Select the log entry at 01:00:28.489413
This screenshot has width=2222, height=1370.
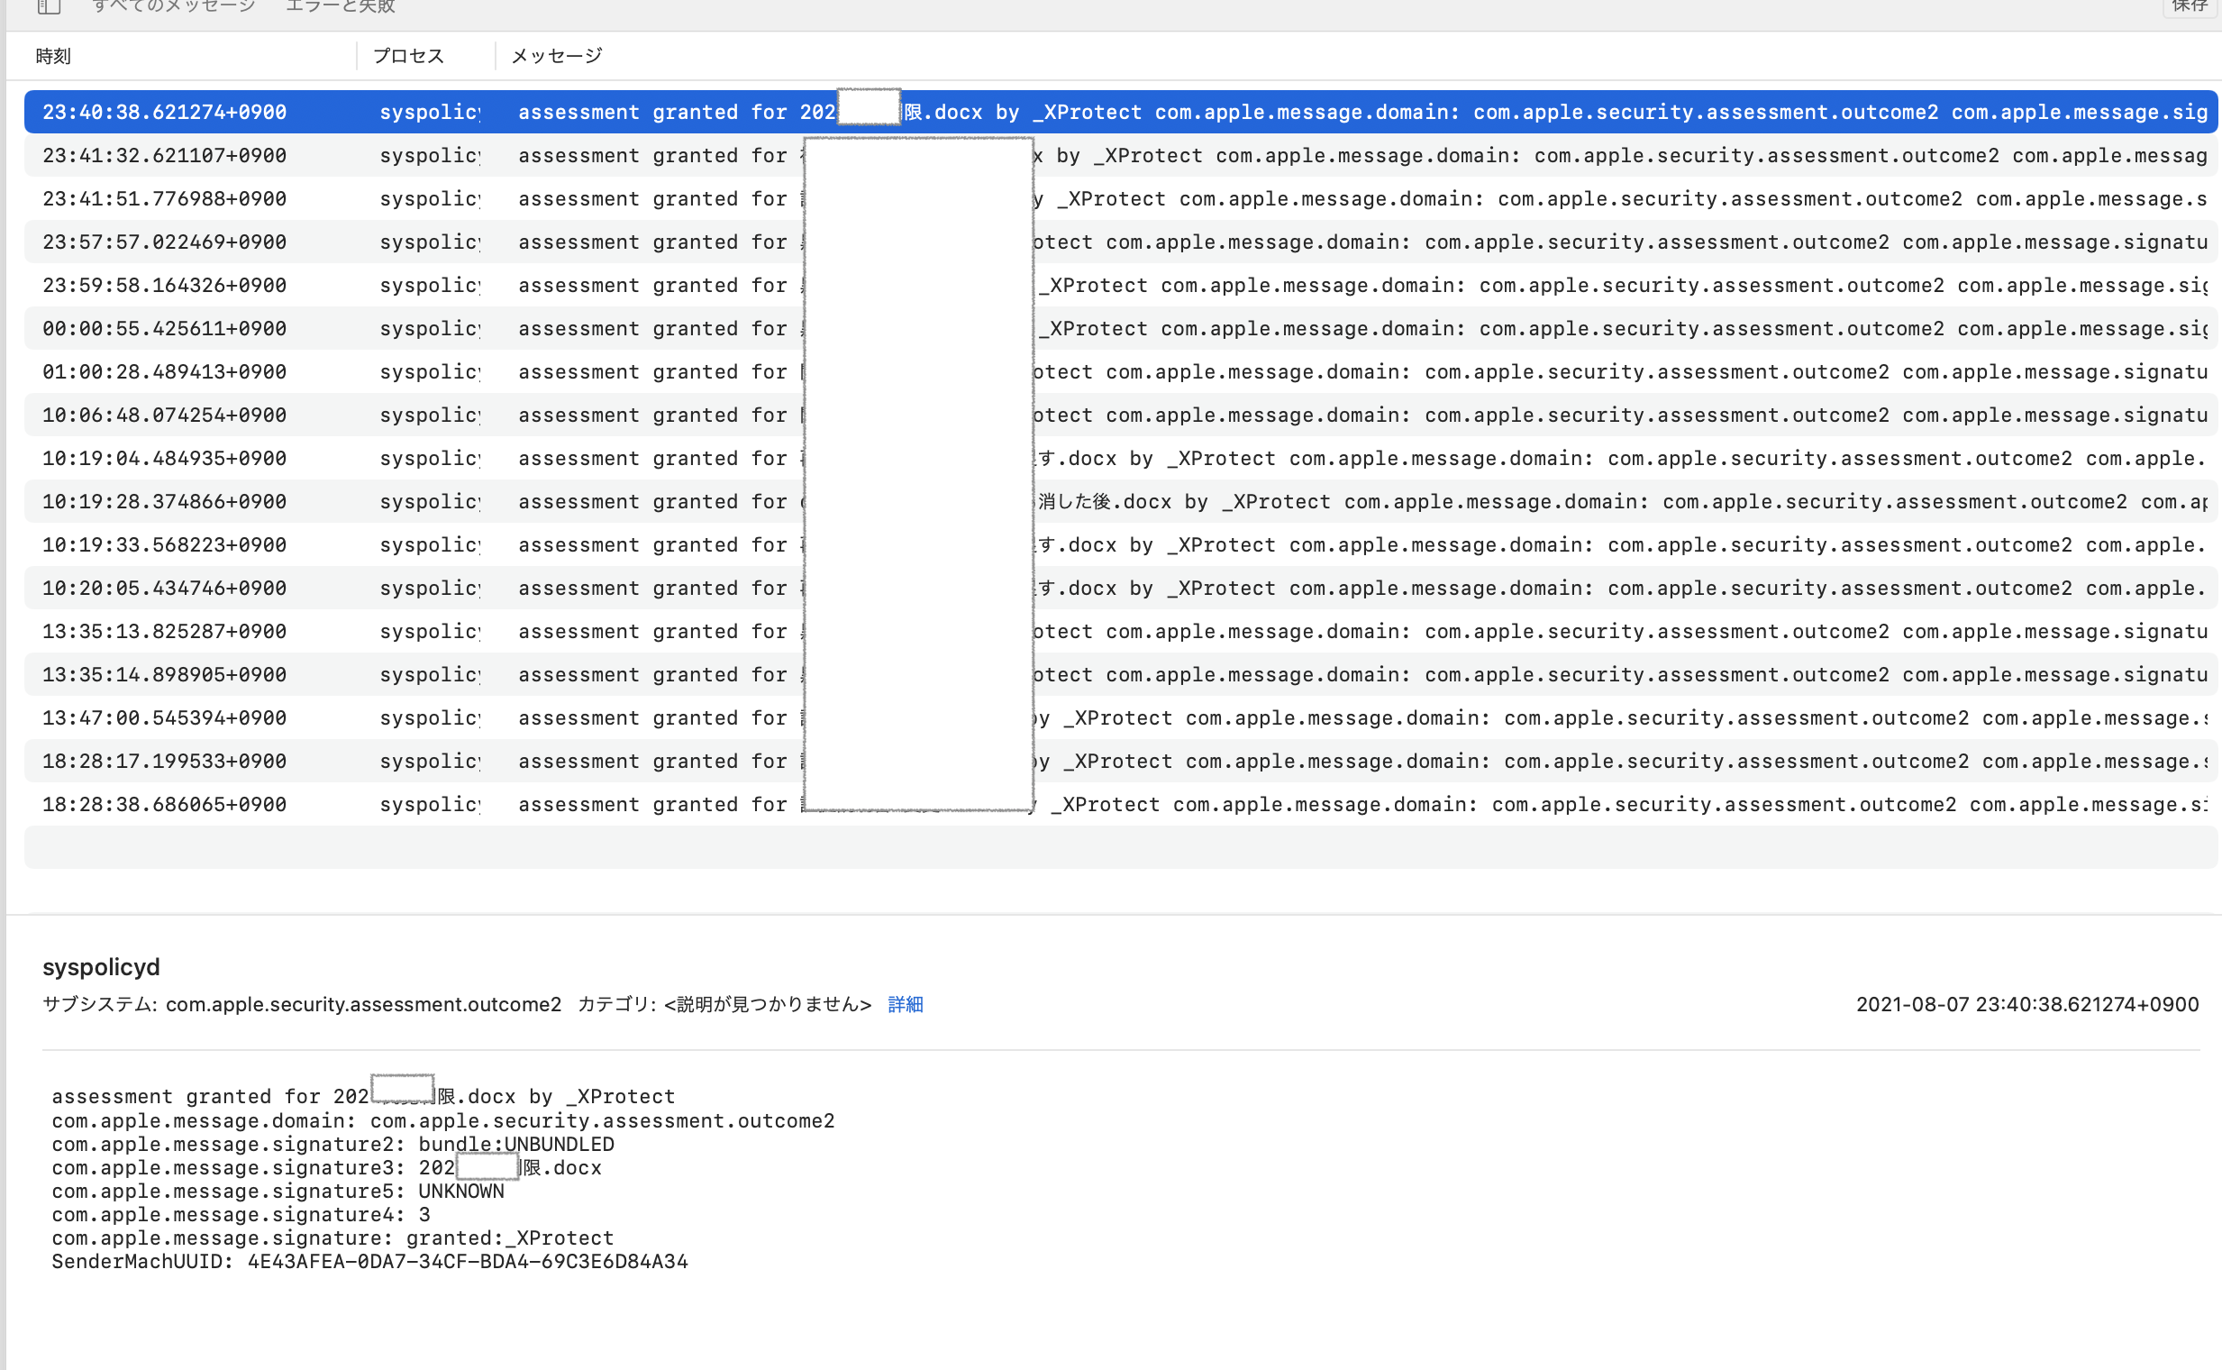pyautogui.click(x=164, y=372)
